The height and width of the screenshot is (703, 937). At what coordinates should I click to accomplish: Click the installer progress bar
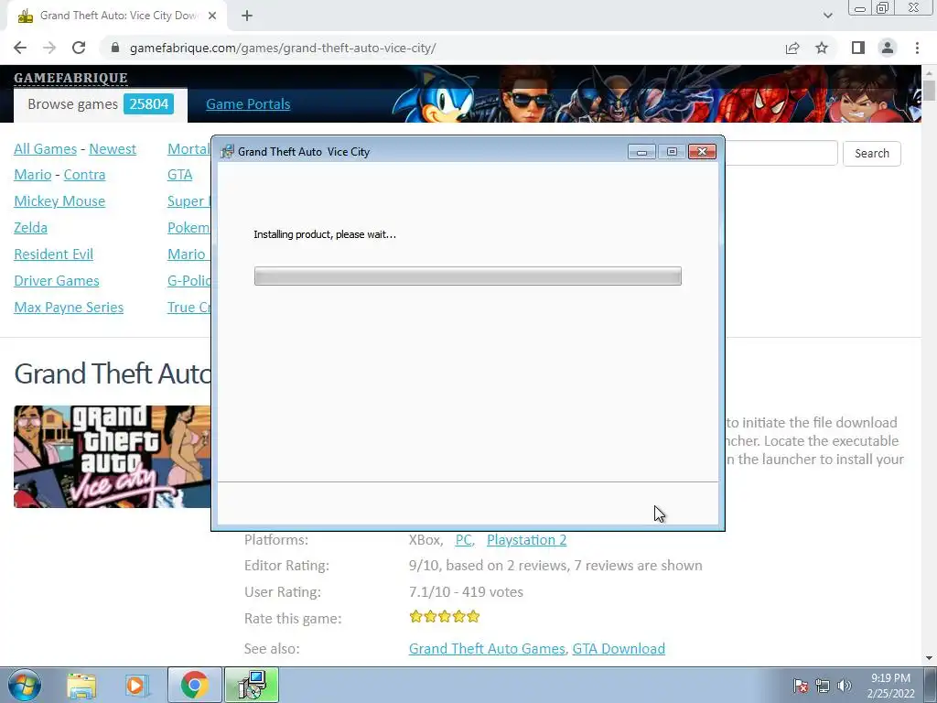[468, 276]
